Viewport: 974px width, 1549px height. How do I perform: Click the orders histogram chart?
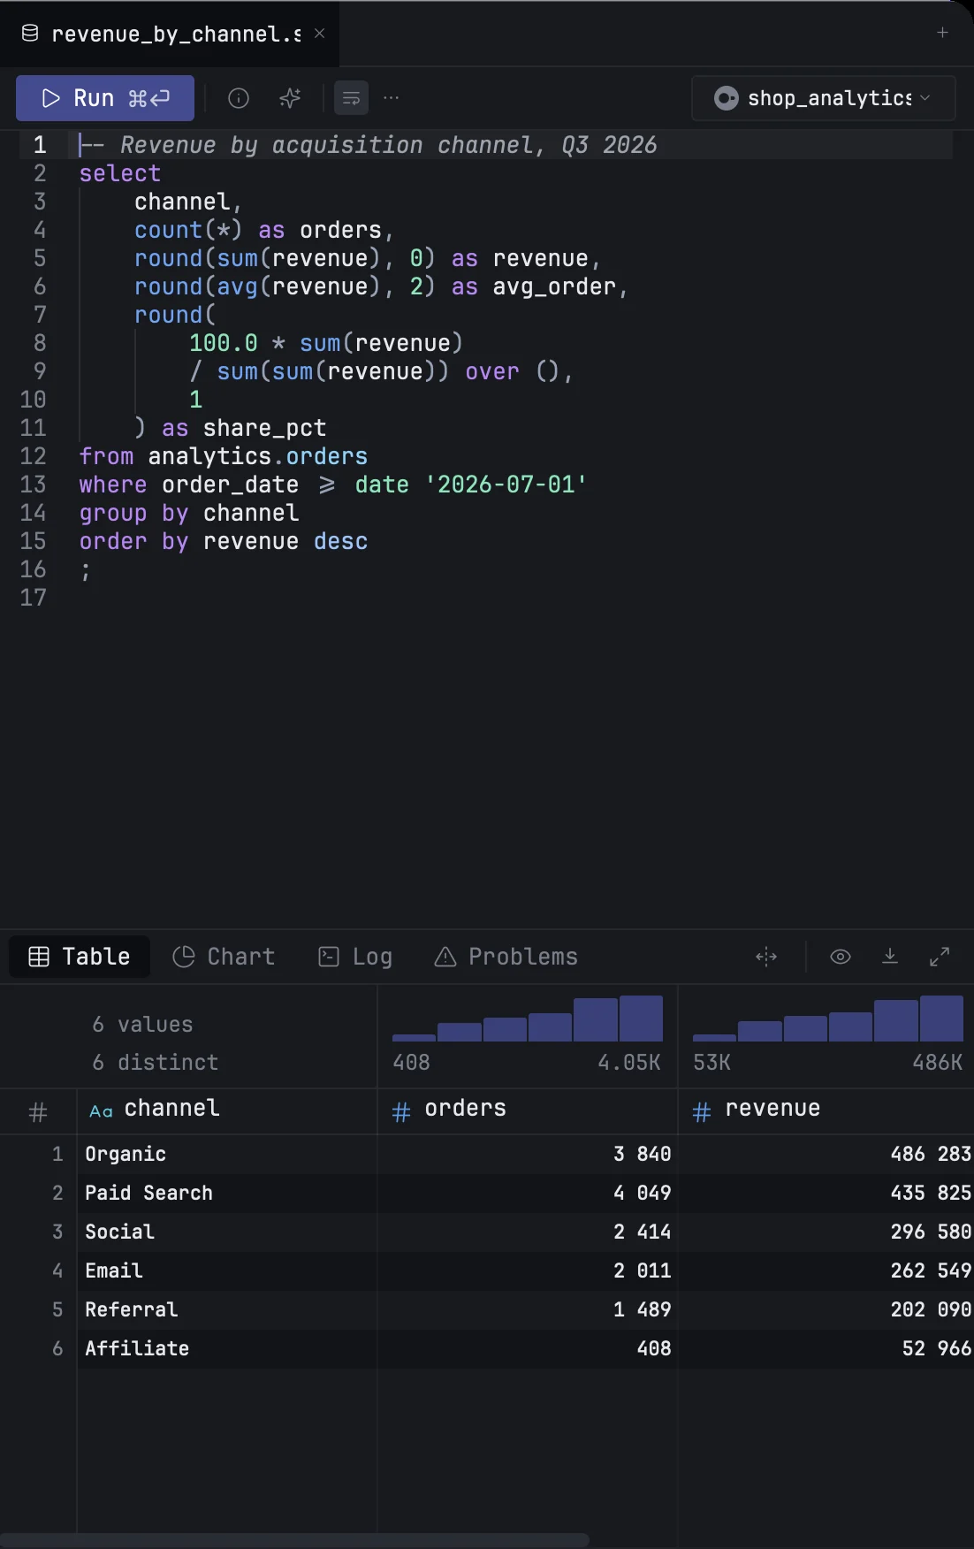pyautogui.click(x=528, y=1019)
